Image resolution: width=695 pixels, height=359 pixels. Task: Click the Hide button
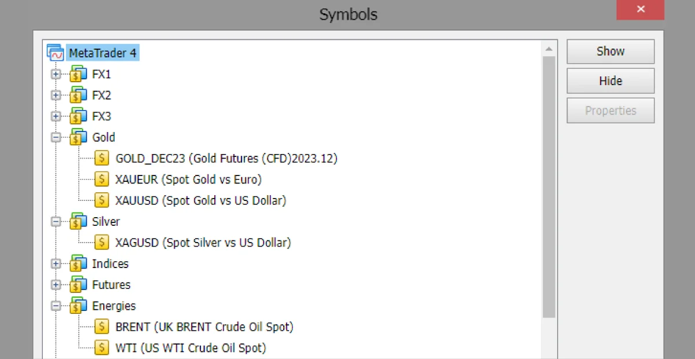(610, 80)
